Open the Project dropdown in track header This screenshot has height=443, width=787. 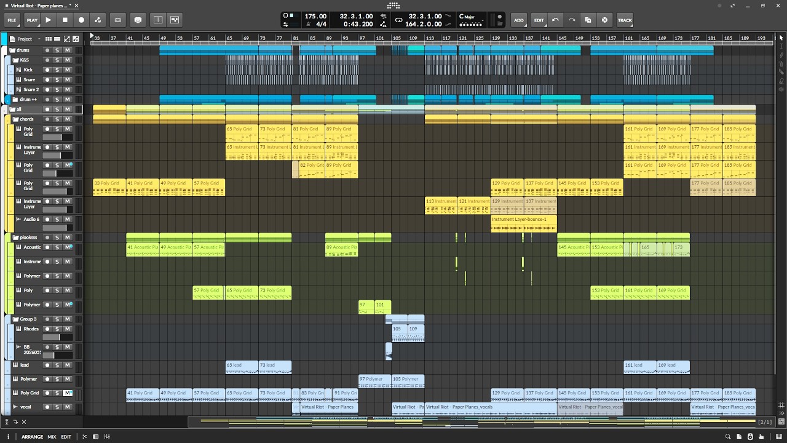(x=26, y=39)
